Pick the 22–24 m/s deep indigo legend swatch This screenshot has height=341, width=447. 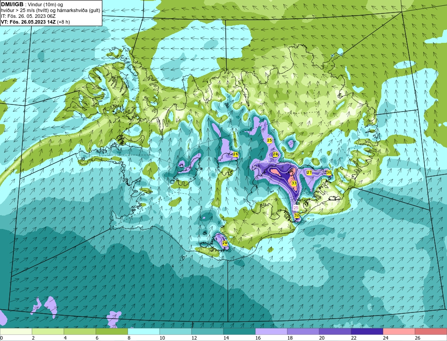pyautogui.click(x=367, y=331)
